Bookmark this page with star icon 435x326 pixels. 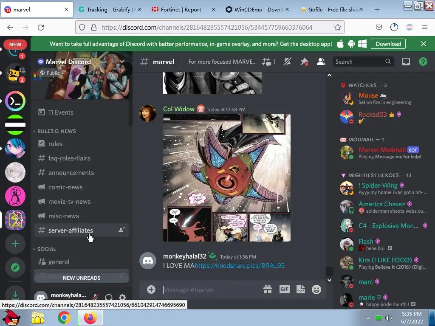coord(337,27)
